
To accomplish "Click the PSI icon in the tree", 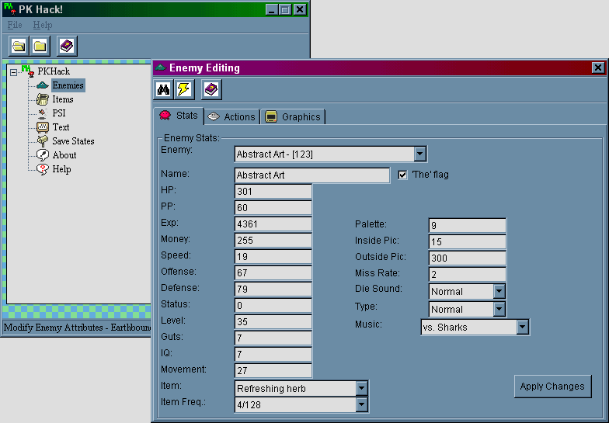I will [42, 113].
